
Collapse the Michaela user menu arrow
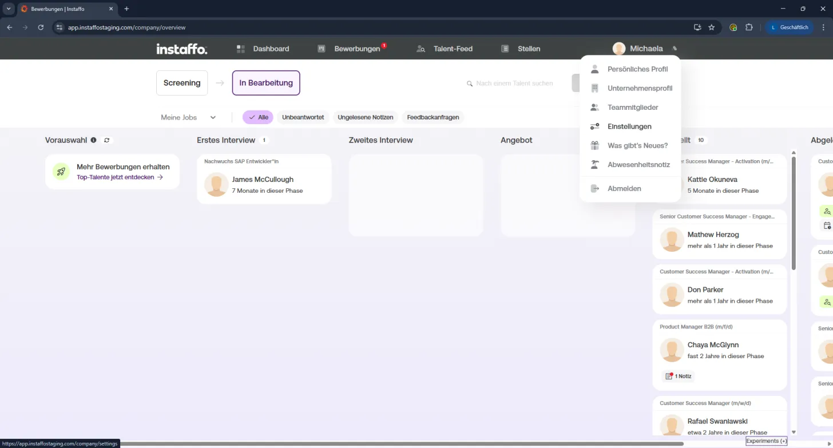point(675,49)
